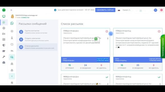
Task: Open Группа контактов menu item
Action: (x=37, y=32)
